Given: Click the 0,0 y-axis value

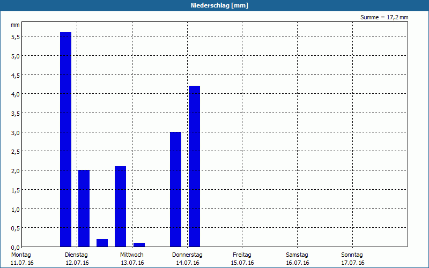Looking at the screenshot, I should pos(16,248).
